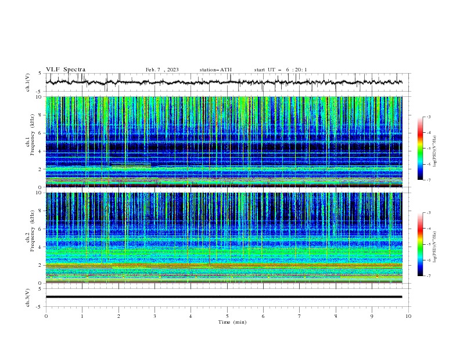The width and height of the screenshot is (460, 355).
Task: Click the "-3" tick on ch.2 colorbar
Action: (x=428, y=213)
